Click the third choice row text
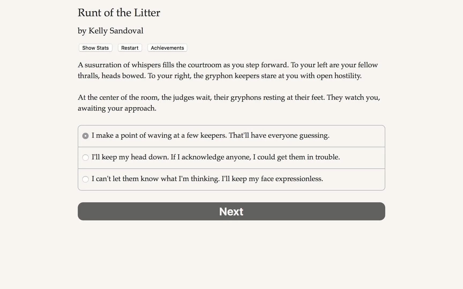463x289 pixels. 207,179
